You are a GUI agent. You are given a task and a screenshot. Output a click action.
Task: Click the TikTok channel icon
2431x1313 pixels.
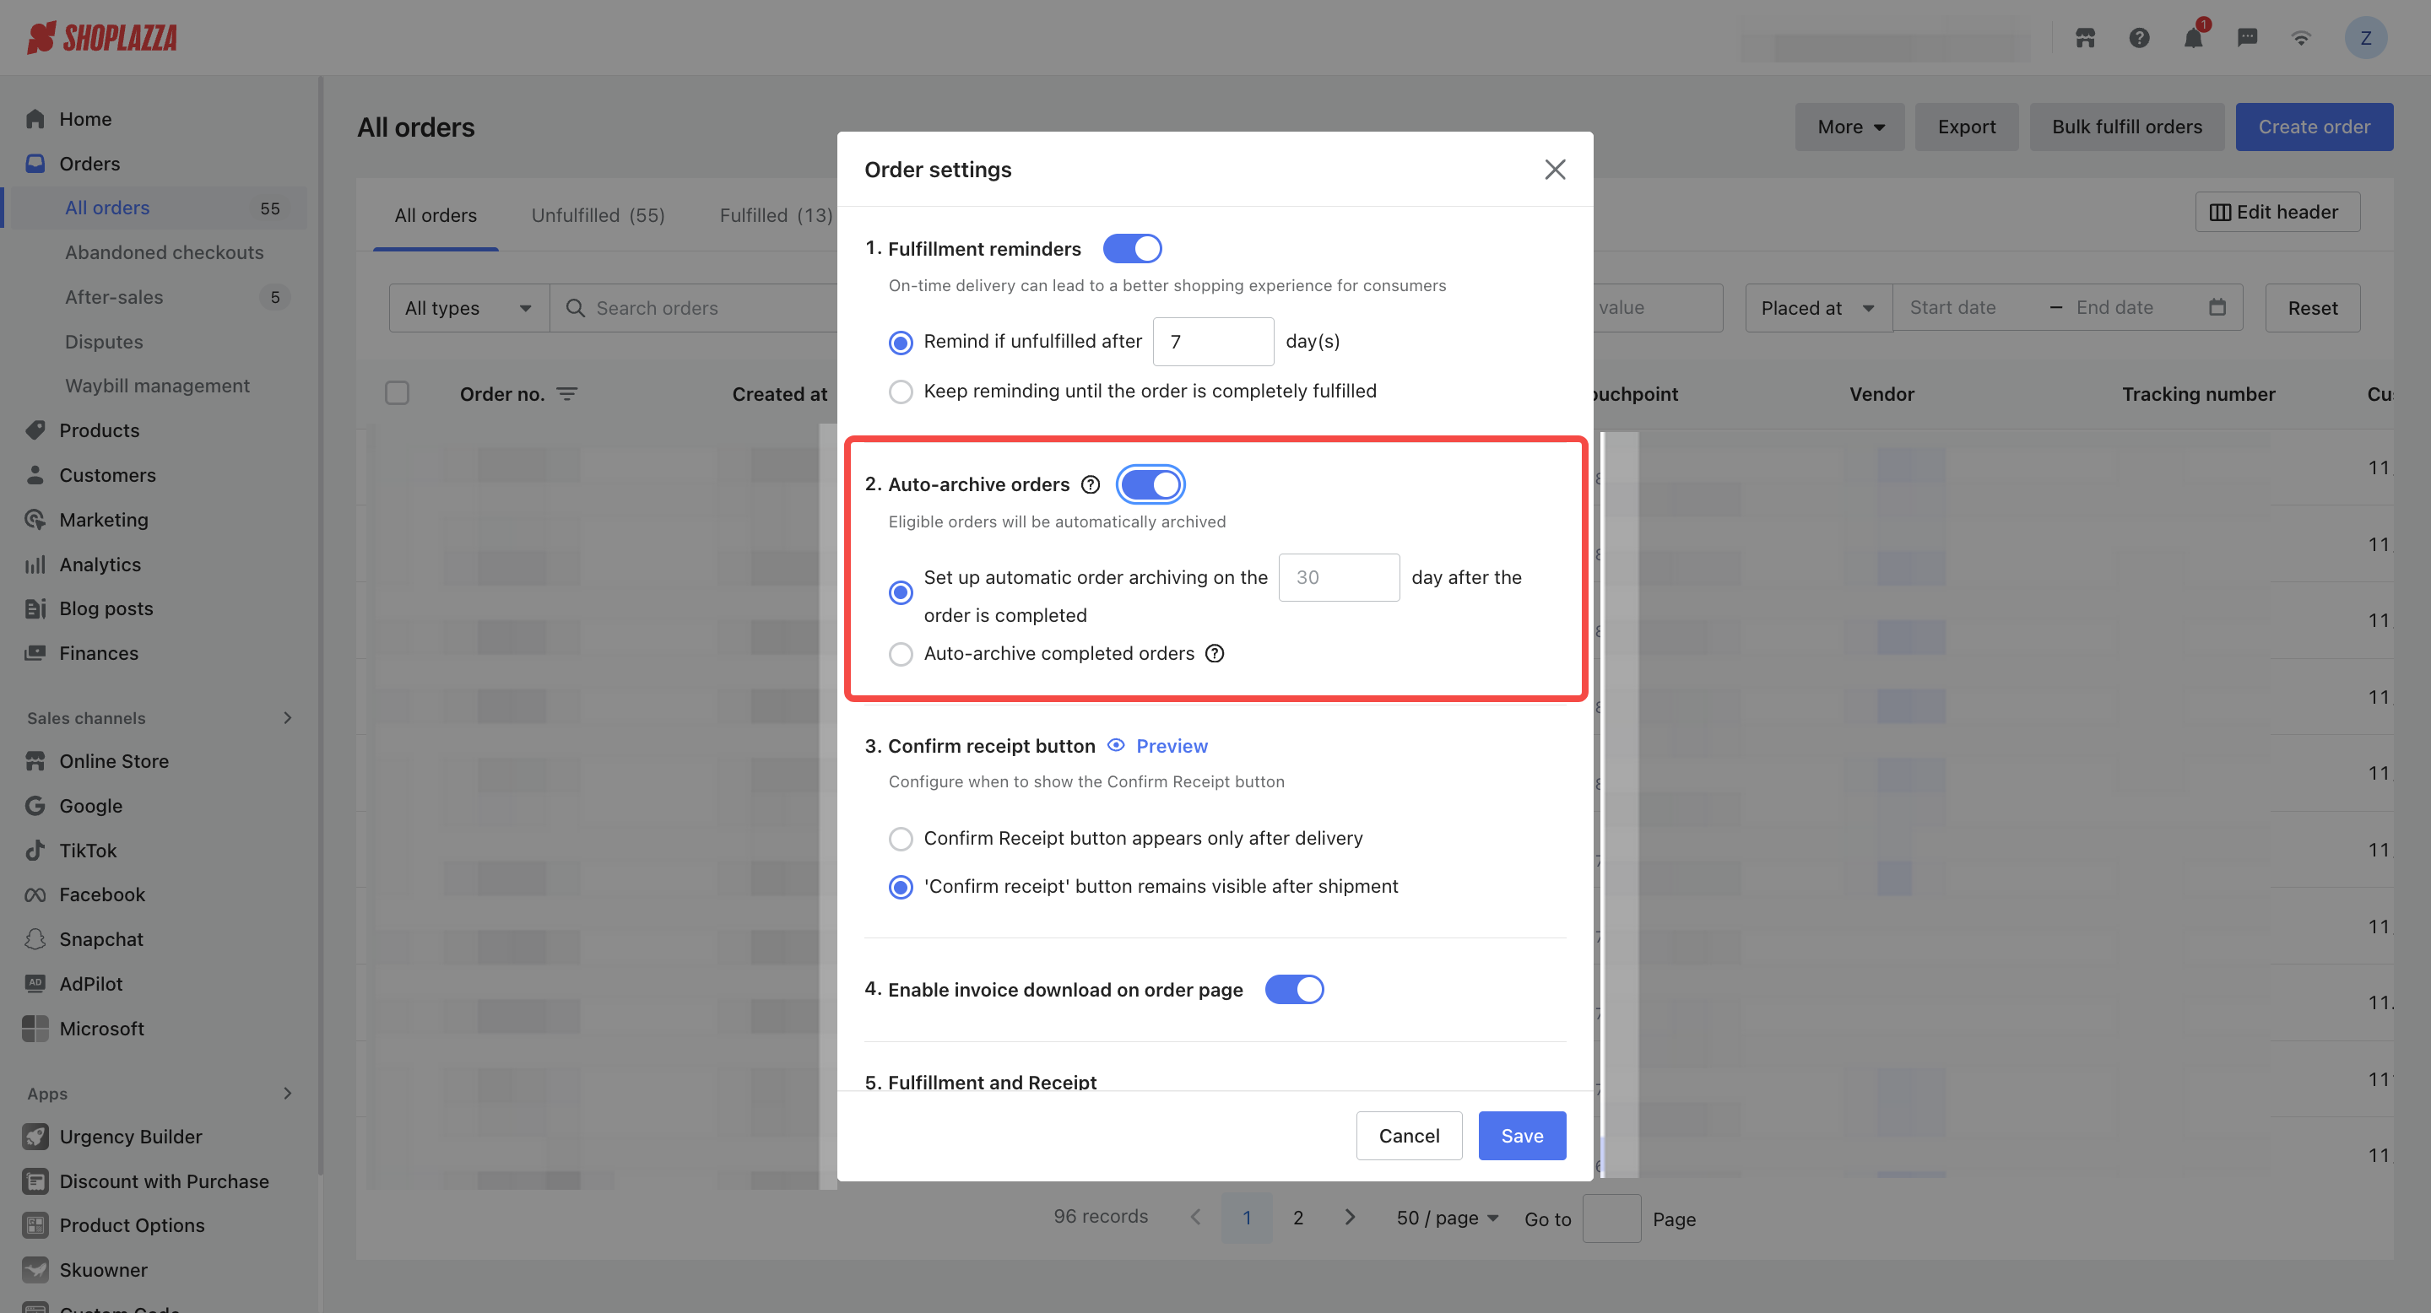point(35,850)
